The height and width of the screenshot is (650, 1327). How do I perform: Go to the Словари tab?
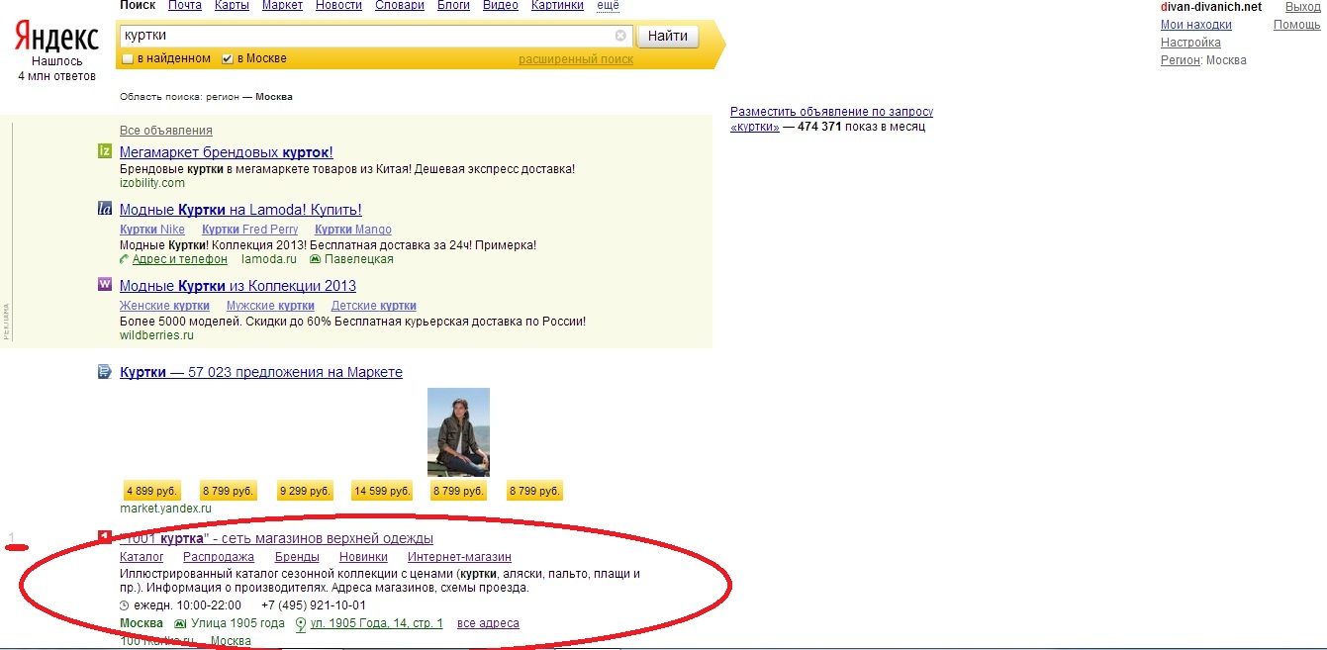[x=400, y=6]
